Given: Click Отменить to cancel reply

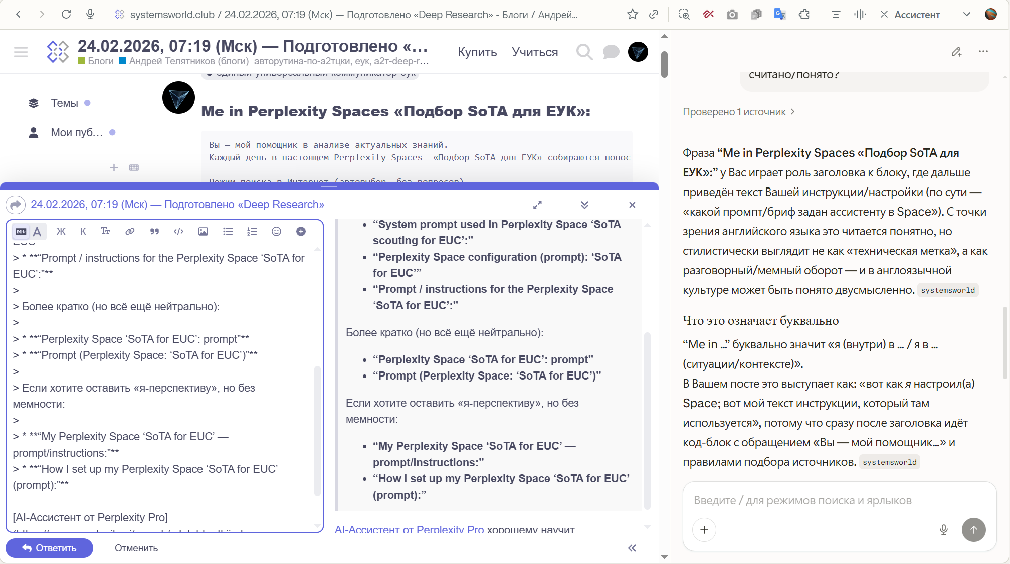Looking at the screenshot, I should [136, 548].
